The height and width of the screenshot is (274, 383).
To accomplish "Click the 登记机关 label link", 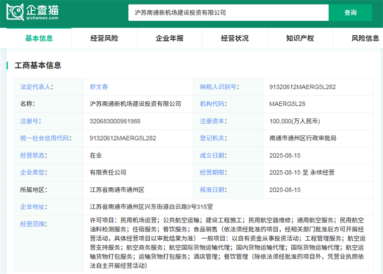I will (x=213, y=138).
